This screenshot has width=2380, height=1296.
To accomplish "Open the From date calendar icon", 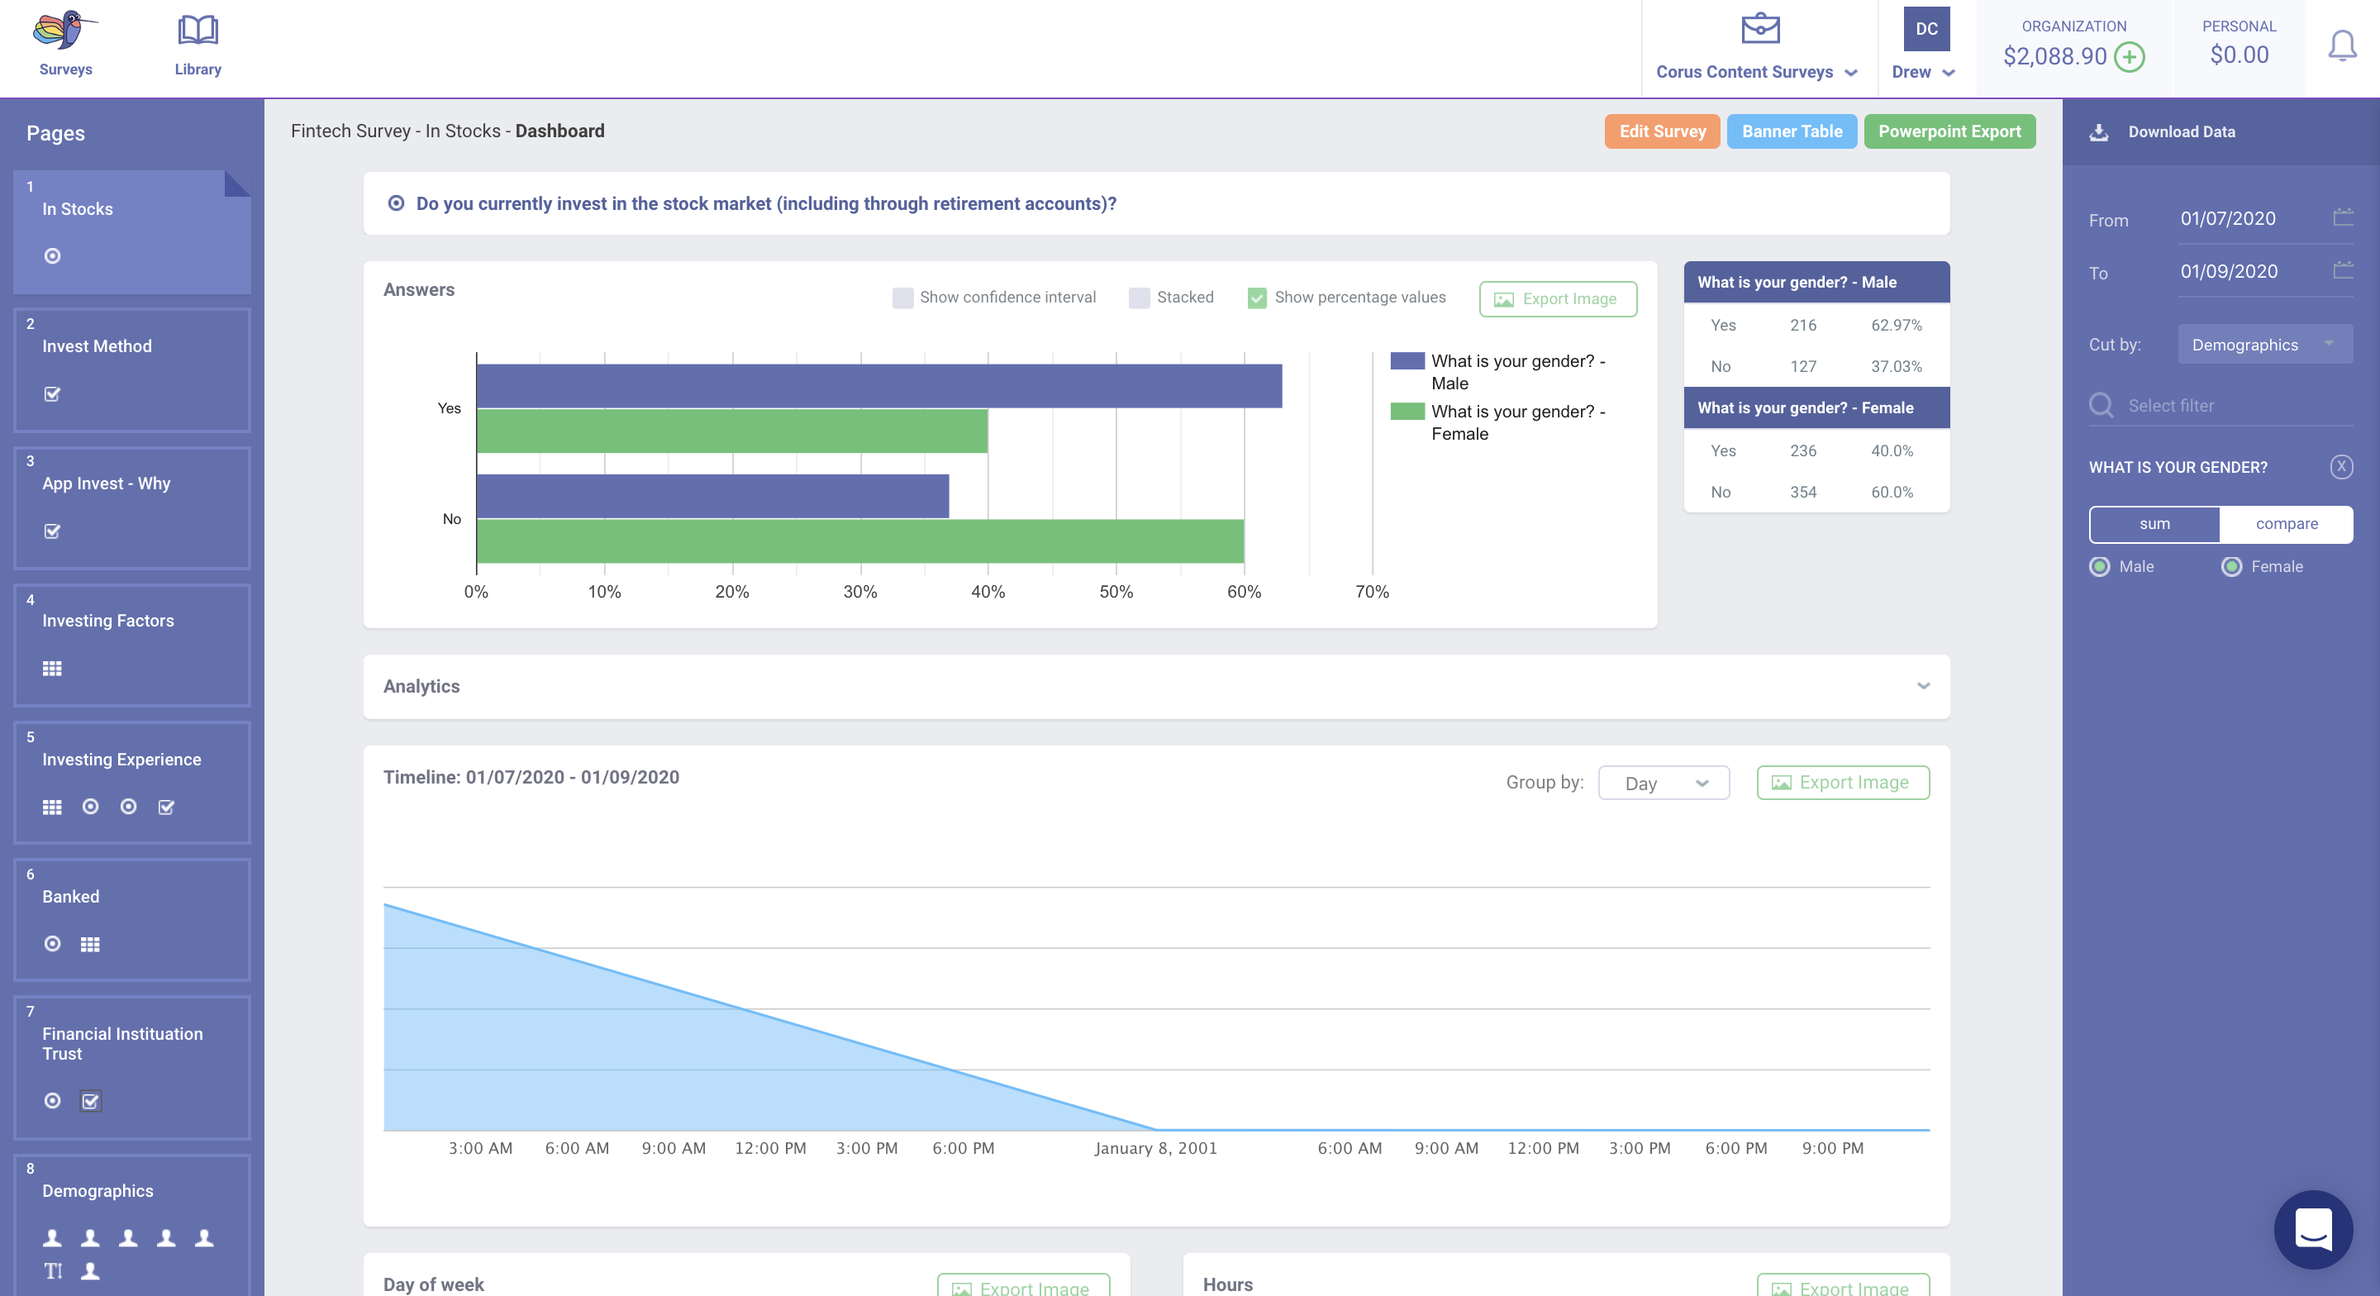I will click(x=2343, y=218).
